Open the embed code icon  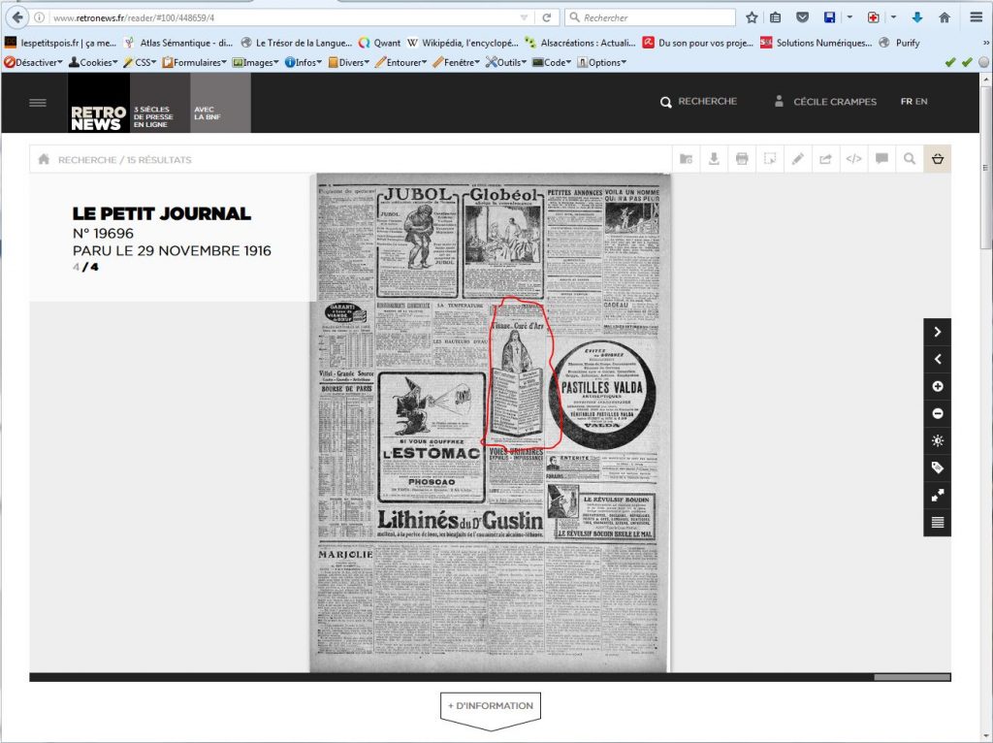[x=853, y=159]
